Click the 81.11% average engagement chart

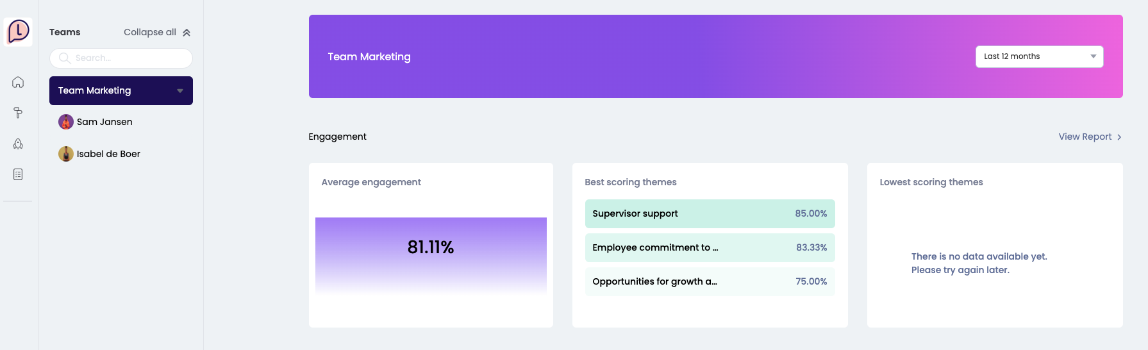(431, 255)
